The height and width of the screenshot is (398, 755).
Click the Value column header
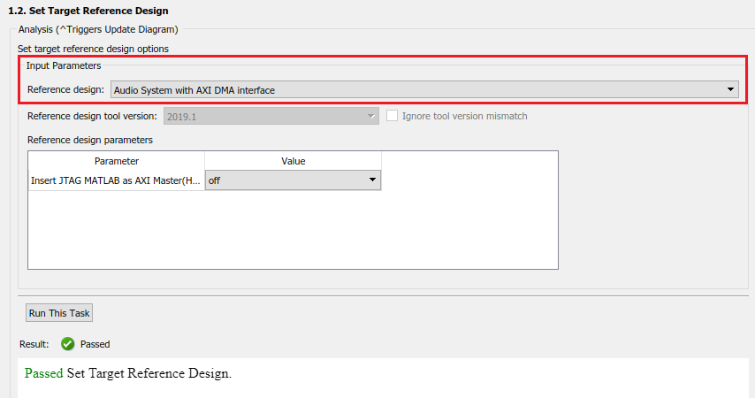pos(293,161)
